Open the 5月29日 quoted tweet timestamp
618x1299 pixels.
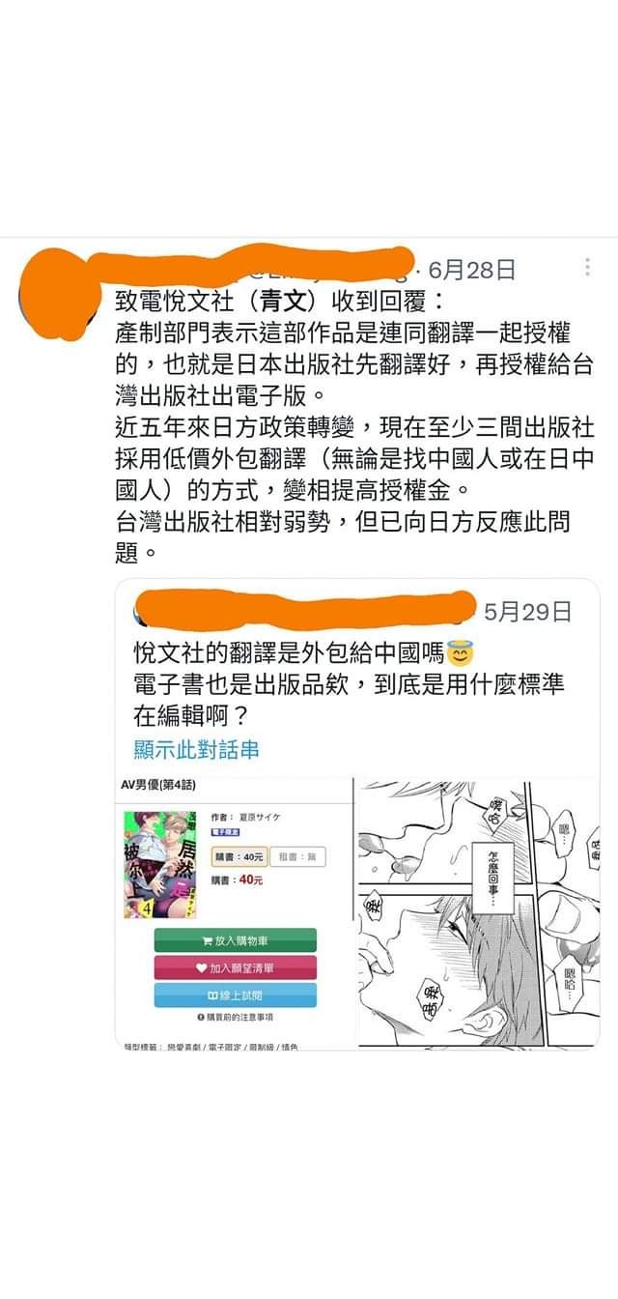click(527, 611)
